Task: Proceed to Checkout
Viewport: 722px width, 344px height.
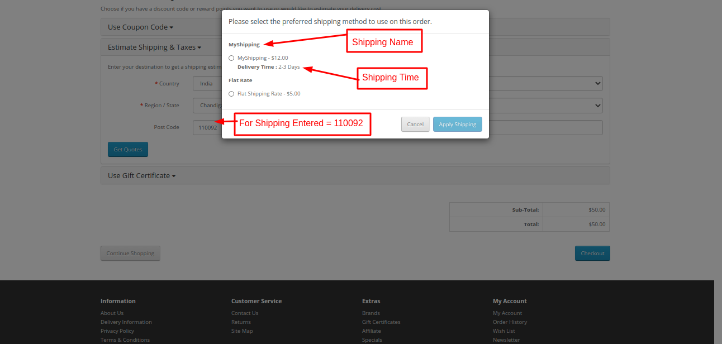Action: coord(592,253)
